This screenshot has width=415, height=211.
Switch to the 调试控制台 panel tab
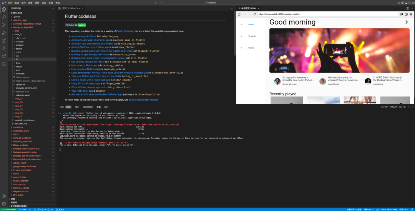tap(88, 107)
